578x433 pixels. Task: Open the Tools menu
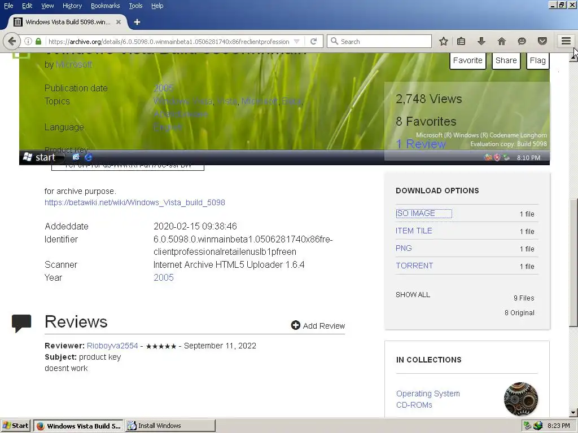point(135,6)
